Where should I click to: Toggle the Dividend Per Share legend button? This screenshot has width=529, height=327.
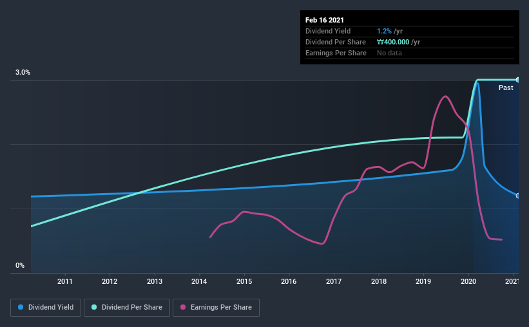[127, 308]
